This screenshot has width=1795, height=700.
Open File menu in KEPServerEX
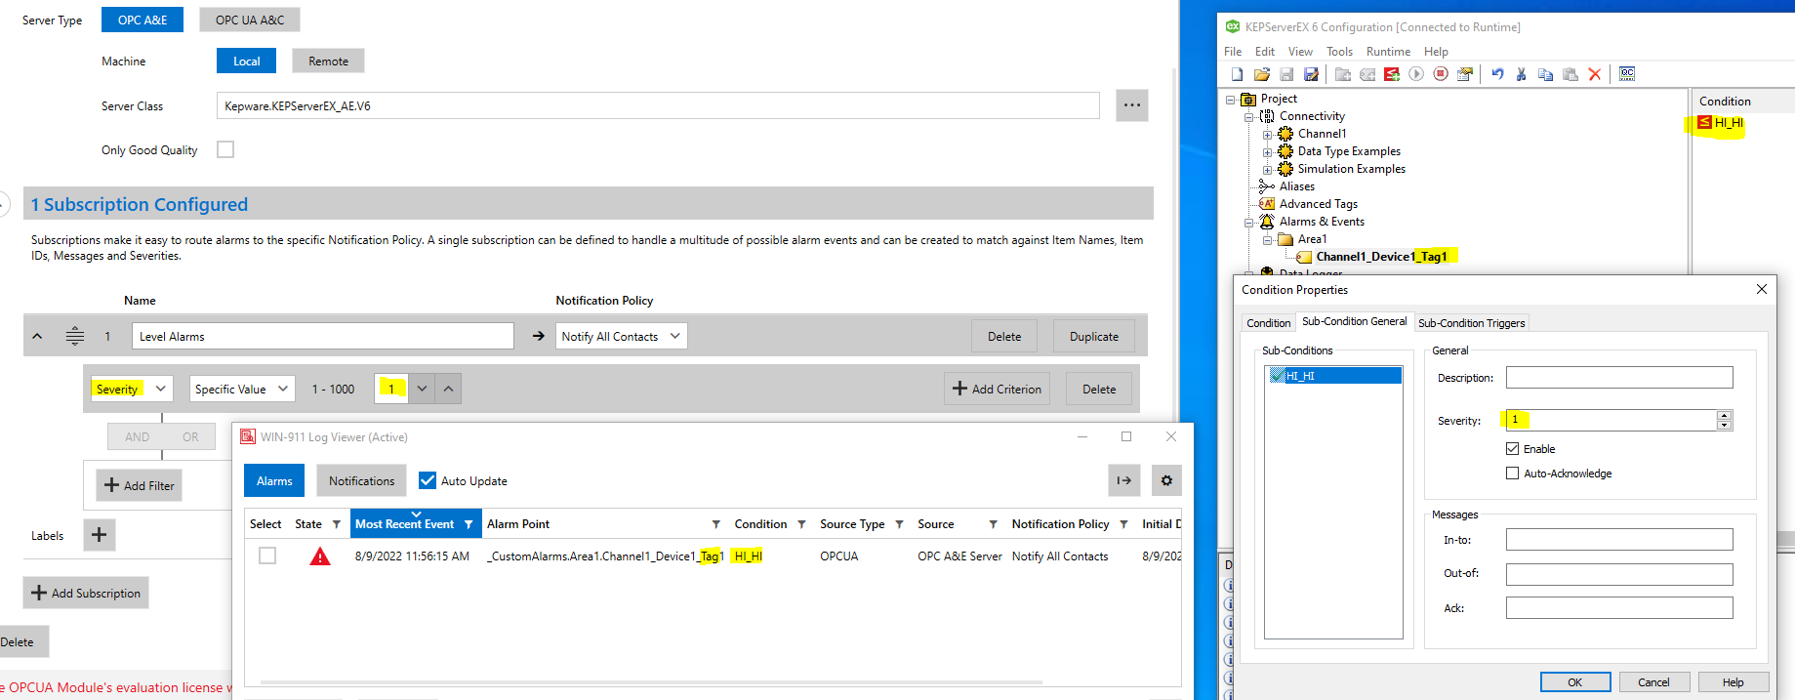point(1233,52)
